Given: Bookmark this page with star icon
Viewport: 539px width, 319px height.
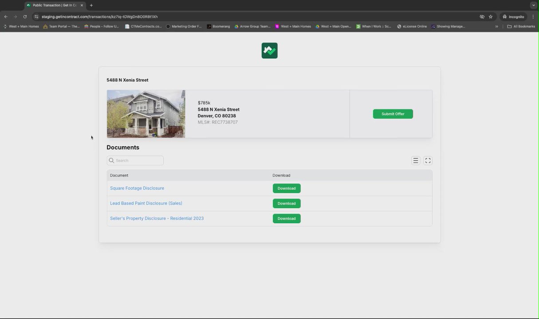Looking at the screenshot, I should pyautogui.click(x=491, y=17).
